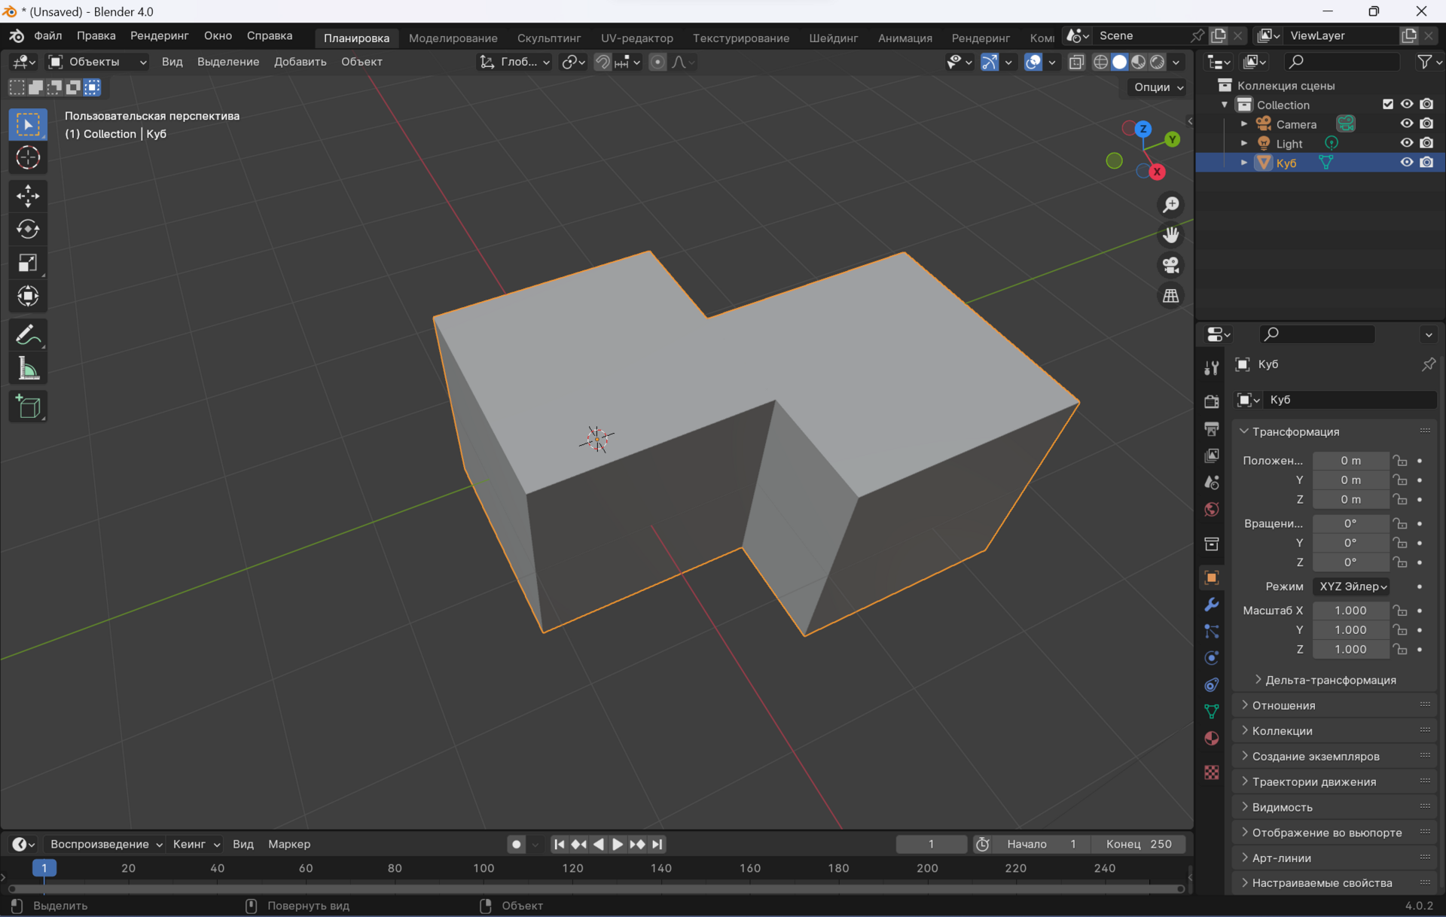Open the Particles properties tab
The height and width of the screenshot is (917, 1446).
click(1211, 631)
